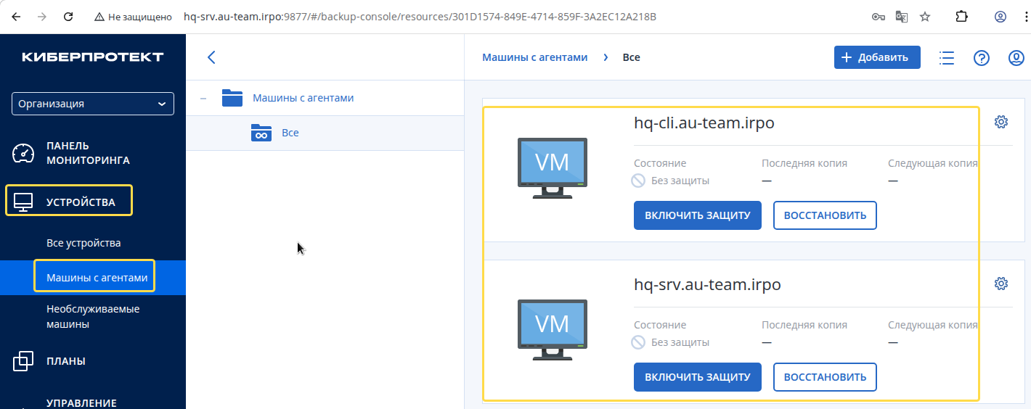Toggle the list view icon
This screenshot has height=409, width=1031.
946,58
